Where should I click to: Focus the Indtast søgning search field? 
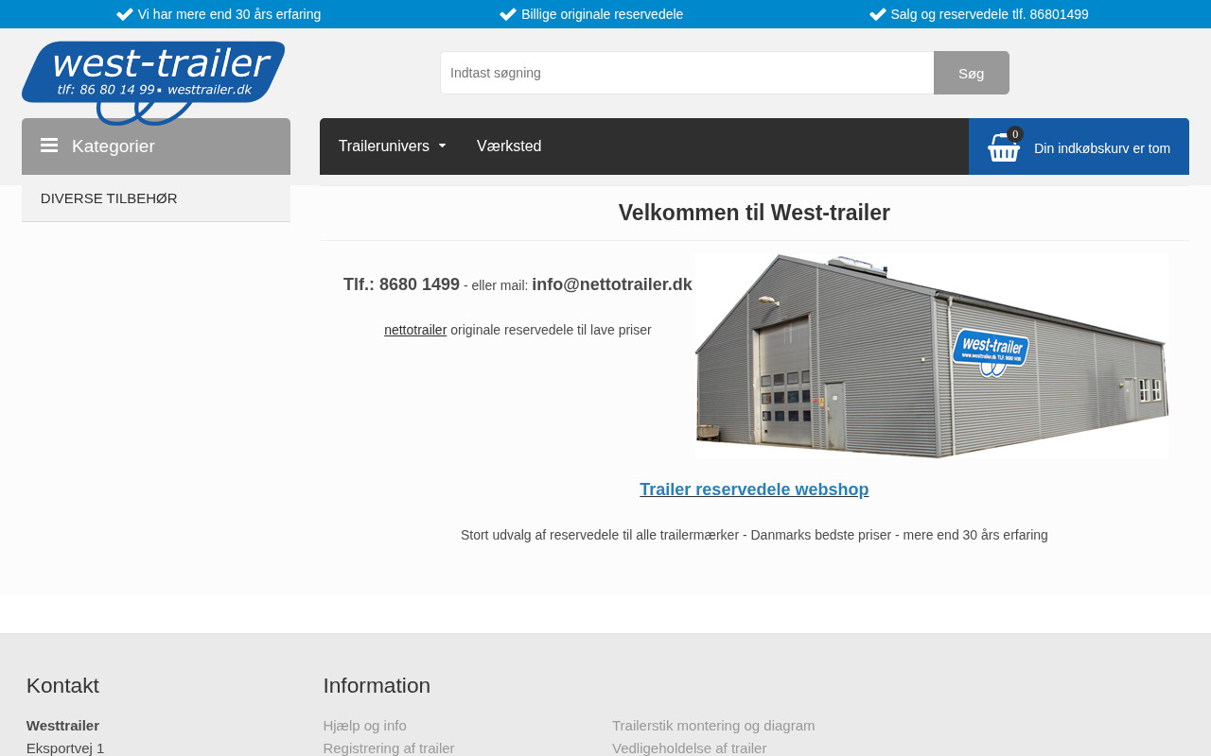point(687,73)
